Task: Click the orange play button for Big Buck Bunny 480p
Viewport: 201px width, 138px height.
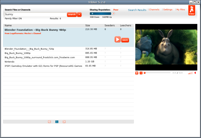Action: [x=117, y=39]
